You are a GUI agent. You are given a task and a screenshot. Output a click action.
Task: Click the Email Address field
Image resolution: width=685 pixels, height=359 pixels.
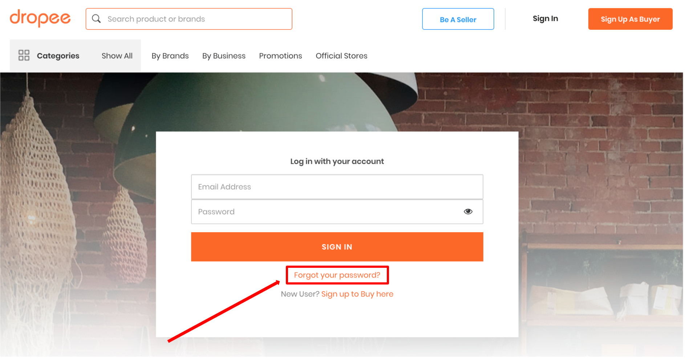337,187
